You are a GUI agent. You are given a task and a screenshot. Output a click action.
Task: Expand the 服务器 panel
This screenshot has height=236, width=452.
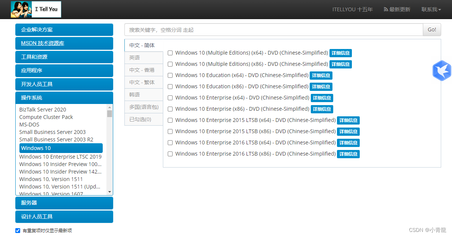tap(64, 203)
